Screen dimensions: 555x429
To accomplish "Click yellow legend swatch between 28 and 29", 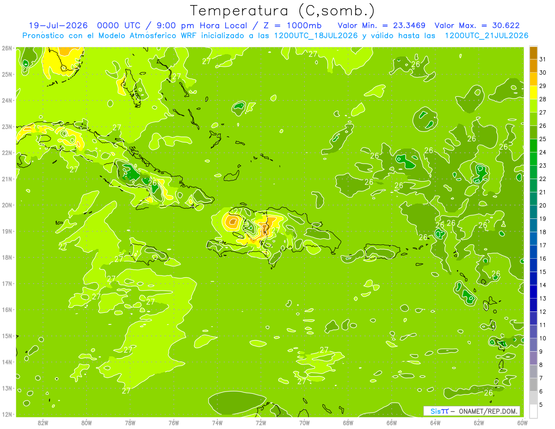I will 533,93.
